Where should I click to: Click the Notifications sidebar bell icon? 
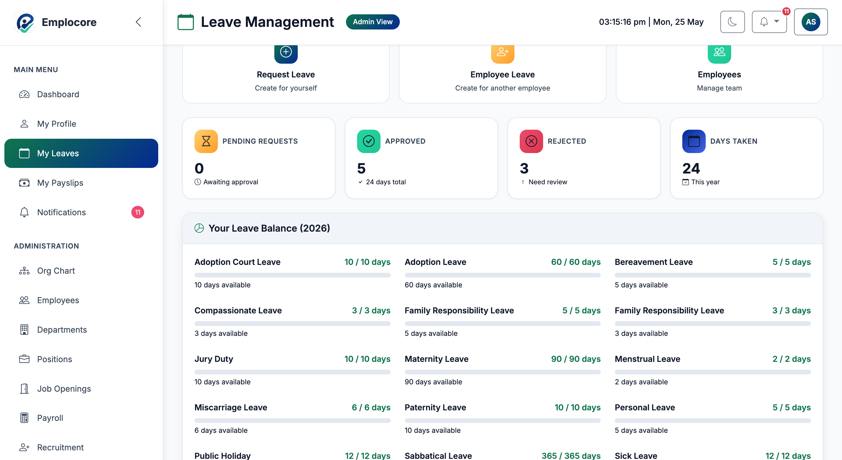point(24,212)
